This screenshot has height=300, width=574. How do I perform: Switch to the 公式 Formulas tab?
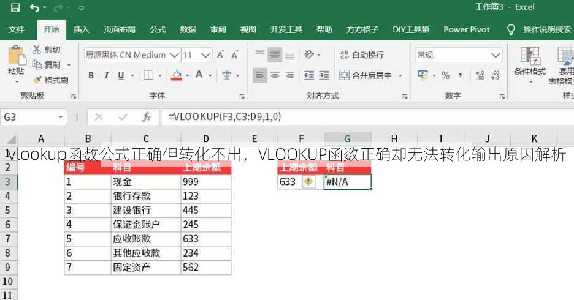[x=158, y=29]
